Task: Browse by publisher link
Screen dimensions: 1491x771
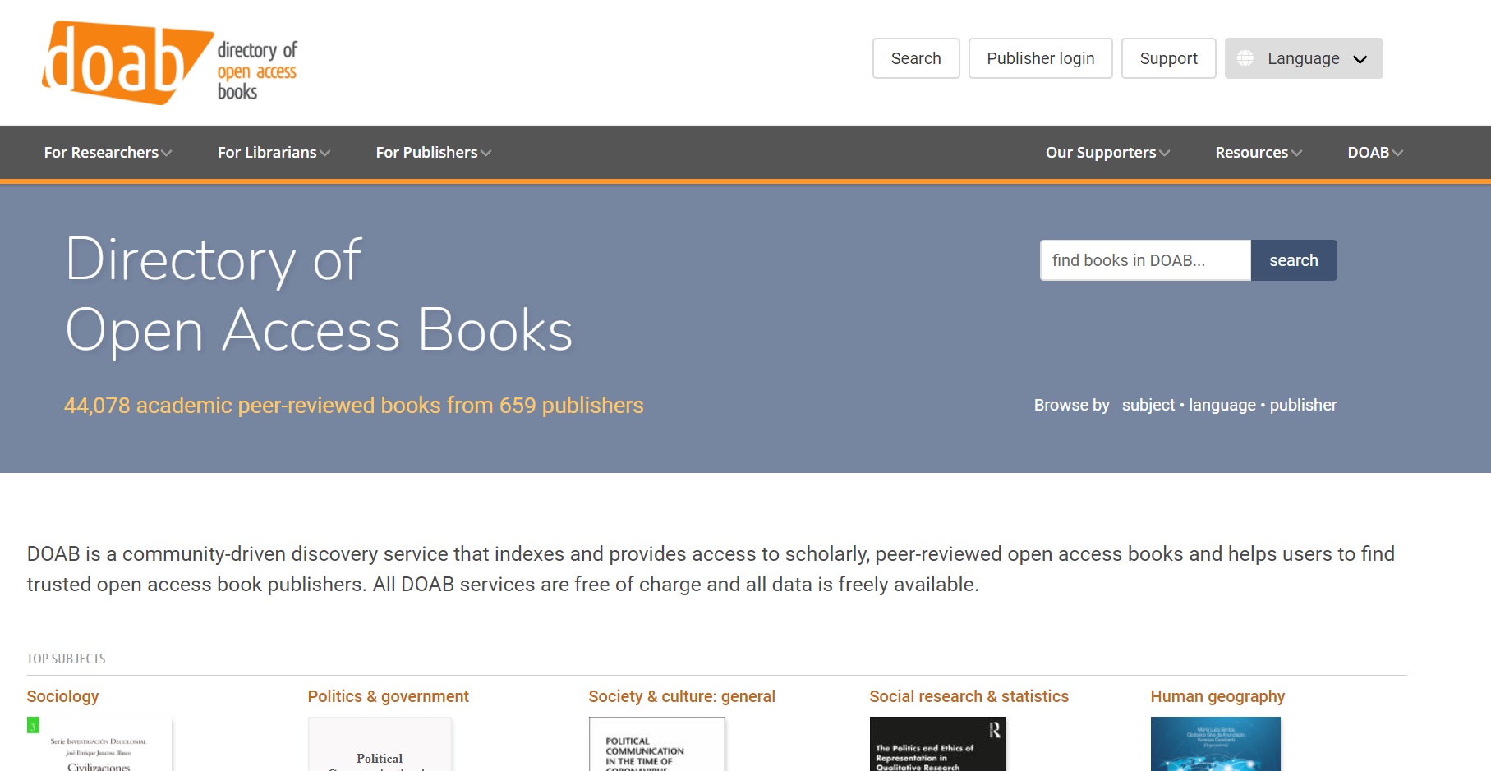Action: (1303, 405)
